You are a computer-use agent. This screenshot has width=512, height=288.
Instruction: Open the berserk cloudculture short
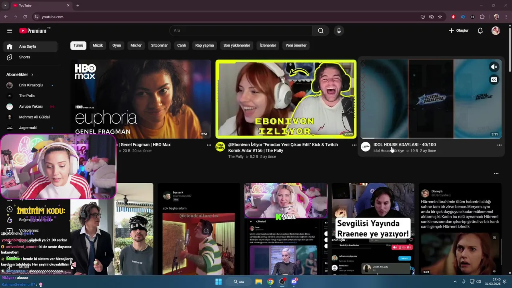click(199, 229)
